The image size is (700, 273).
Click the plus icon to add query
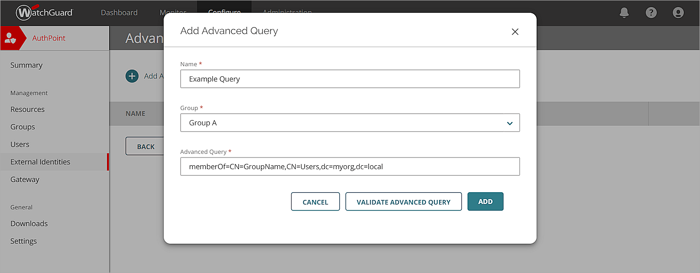coord(132,76)
